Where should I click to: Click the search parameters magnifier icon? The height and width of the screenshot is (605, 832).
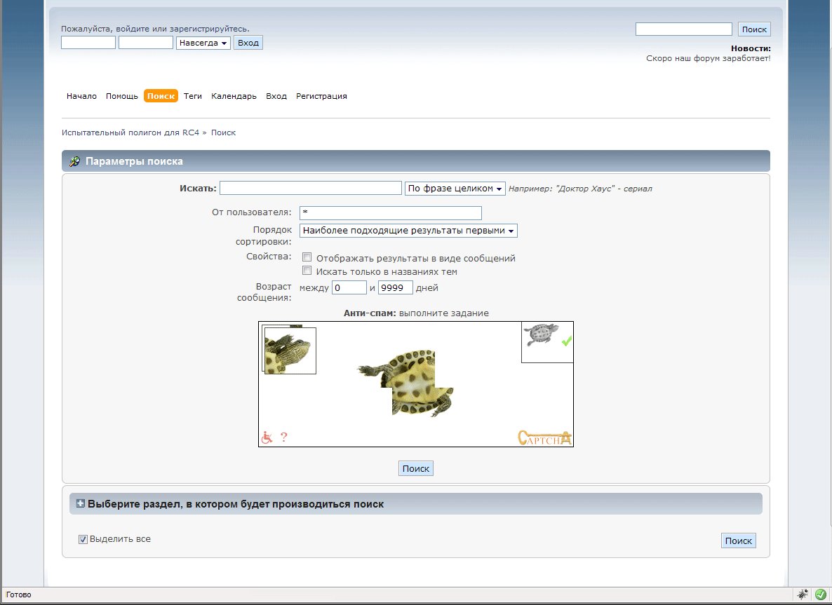[75, 161]
